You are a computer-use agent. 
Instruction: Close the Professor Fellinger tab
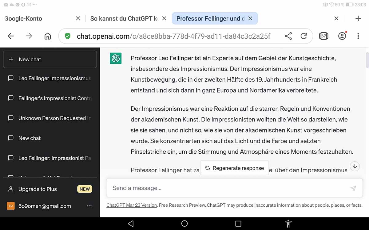250,18
